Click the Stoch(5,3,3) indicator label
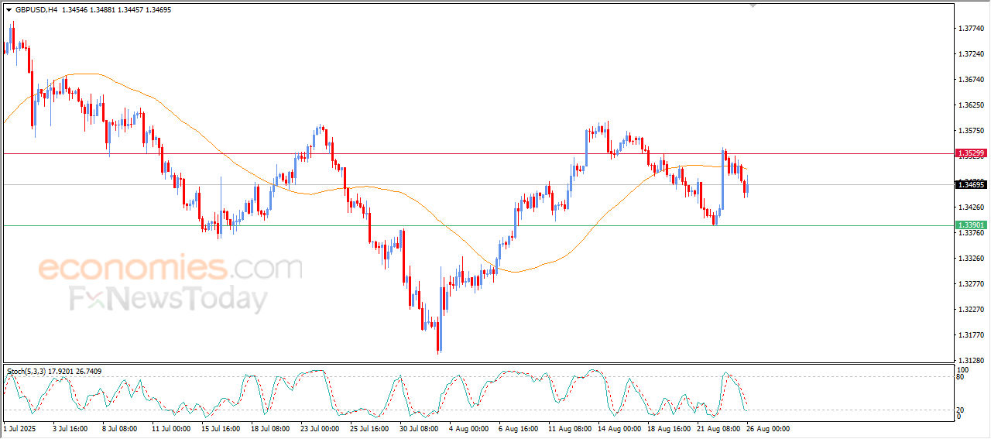This screenshot has height=439, width=991. click(27, 372)
